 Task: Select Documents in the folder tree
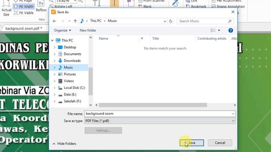72,54
